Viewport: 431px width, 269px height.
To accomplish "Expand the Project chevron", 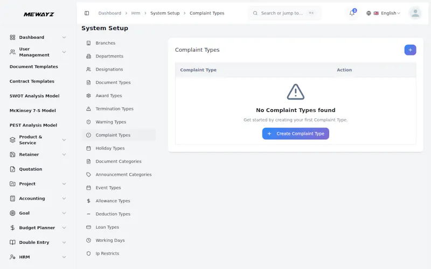I will (x=64, y=184).
